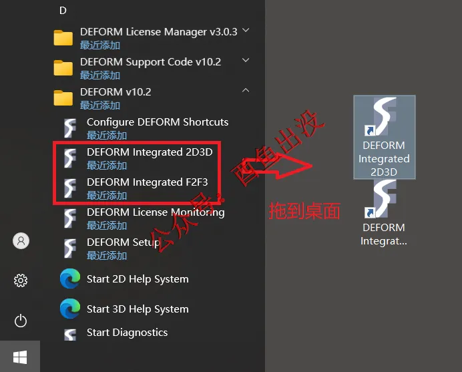Select the DEFORM Integrated 2D3D desktop shortcut
This screenshot has width=462, height=372.
tap(384, 137)
